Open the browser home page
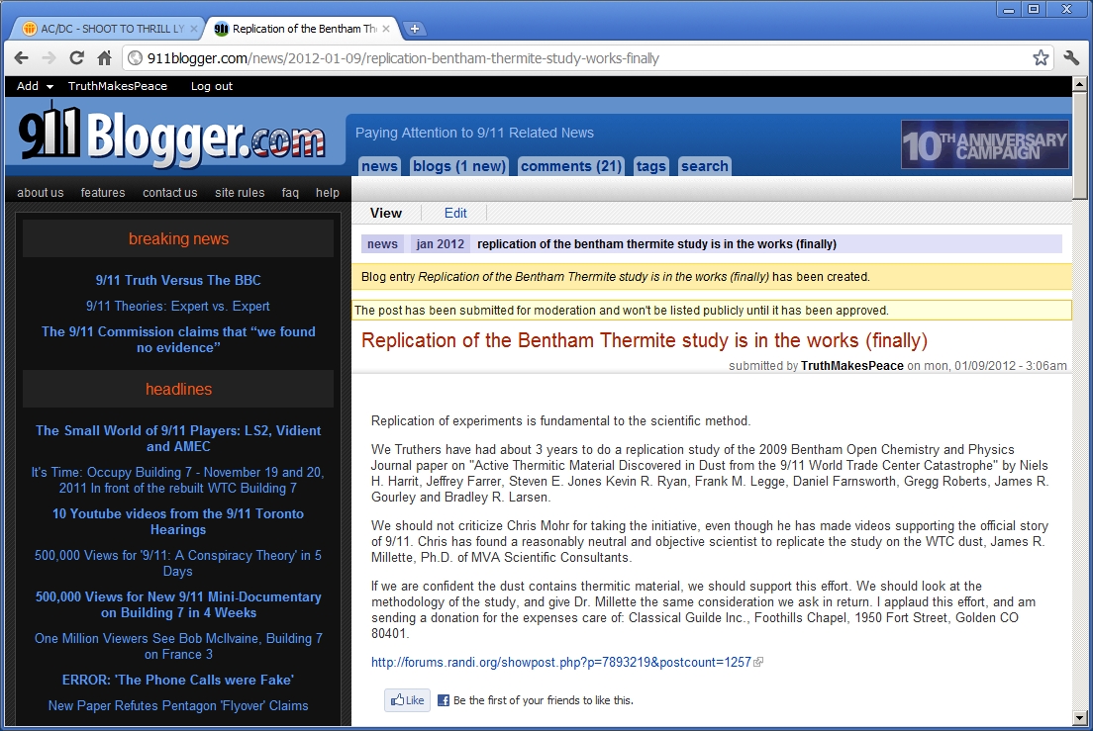Screen dimensions: 1093x731 click(x=105, y=57)
